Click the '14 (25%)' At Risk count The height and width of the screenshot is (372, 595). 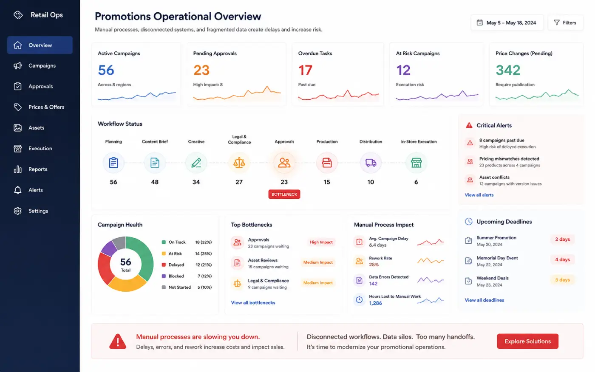[x=203, y=254]
